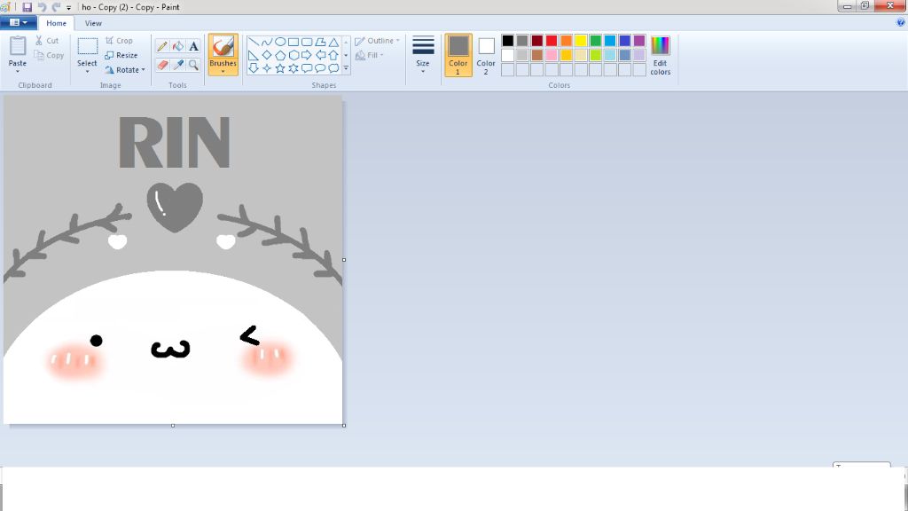Click the image Resize button
Image resolution: width=908 pixels, height=511 pixels.
121,55
